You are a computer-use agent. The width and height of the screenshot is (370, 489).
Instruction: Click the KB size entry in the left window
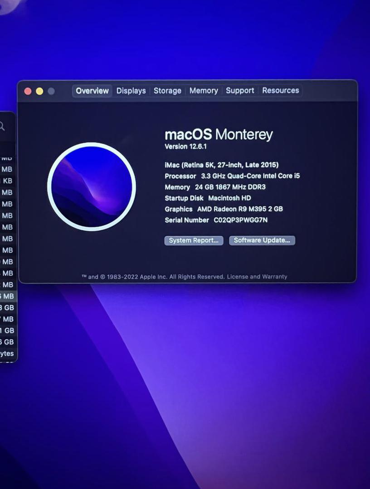(7, 181)
